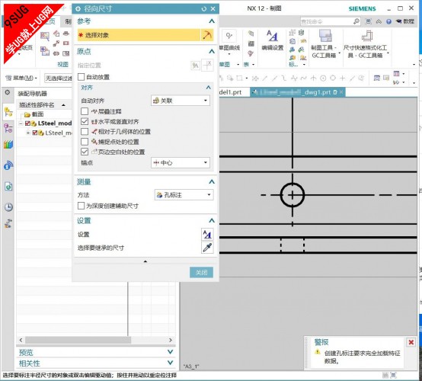Collapse the 对齐 subsection

(x=208, y=88)
